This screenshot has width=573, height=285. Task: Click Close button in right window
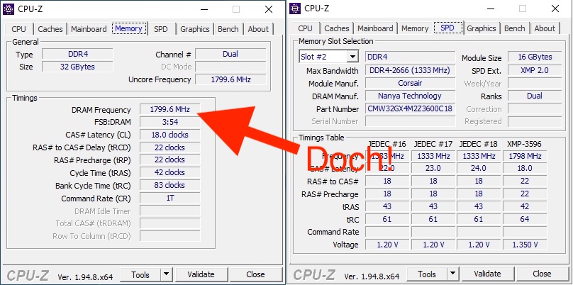pyautogui.click(x=542, y=274)
